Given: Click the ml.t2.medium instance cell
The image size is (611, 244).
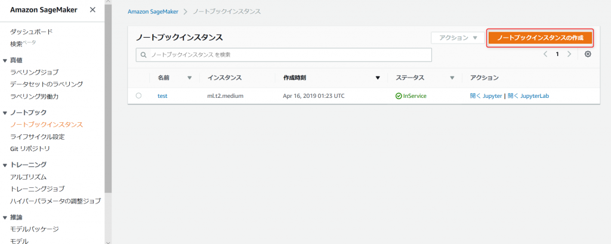Looking at the screenshot, I should 225,96.
